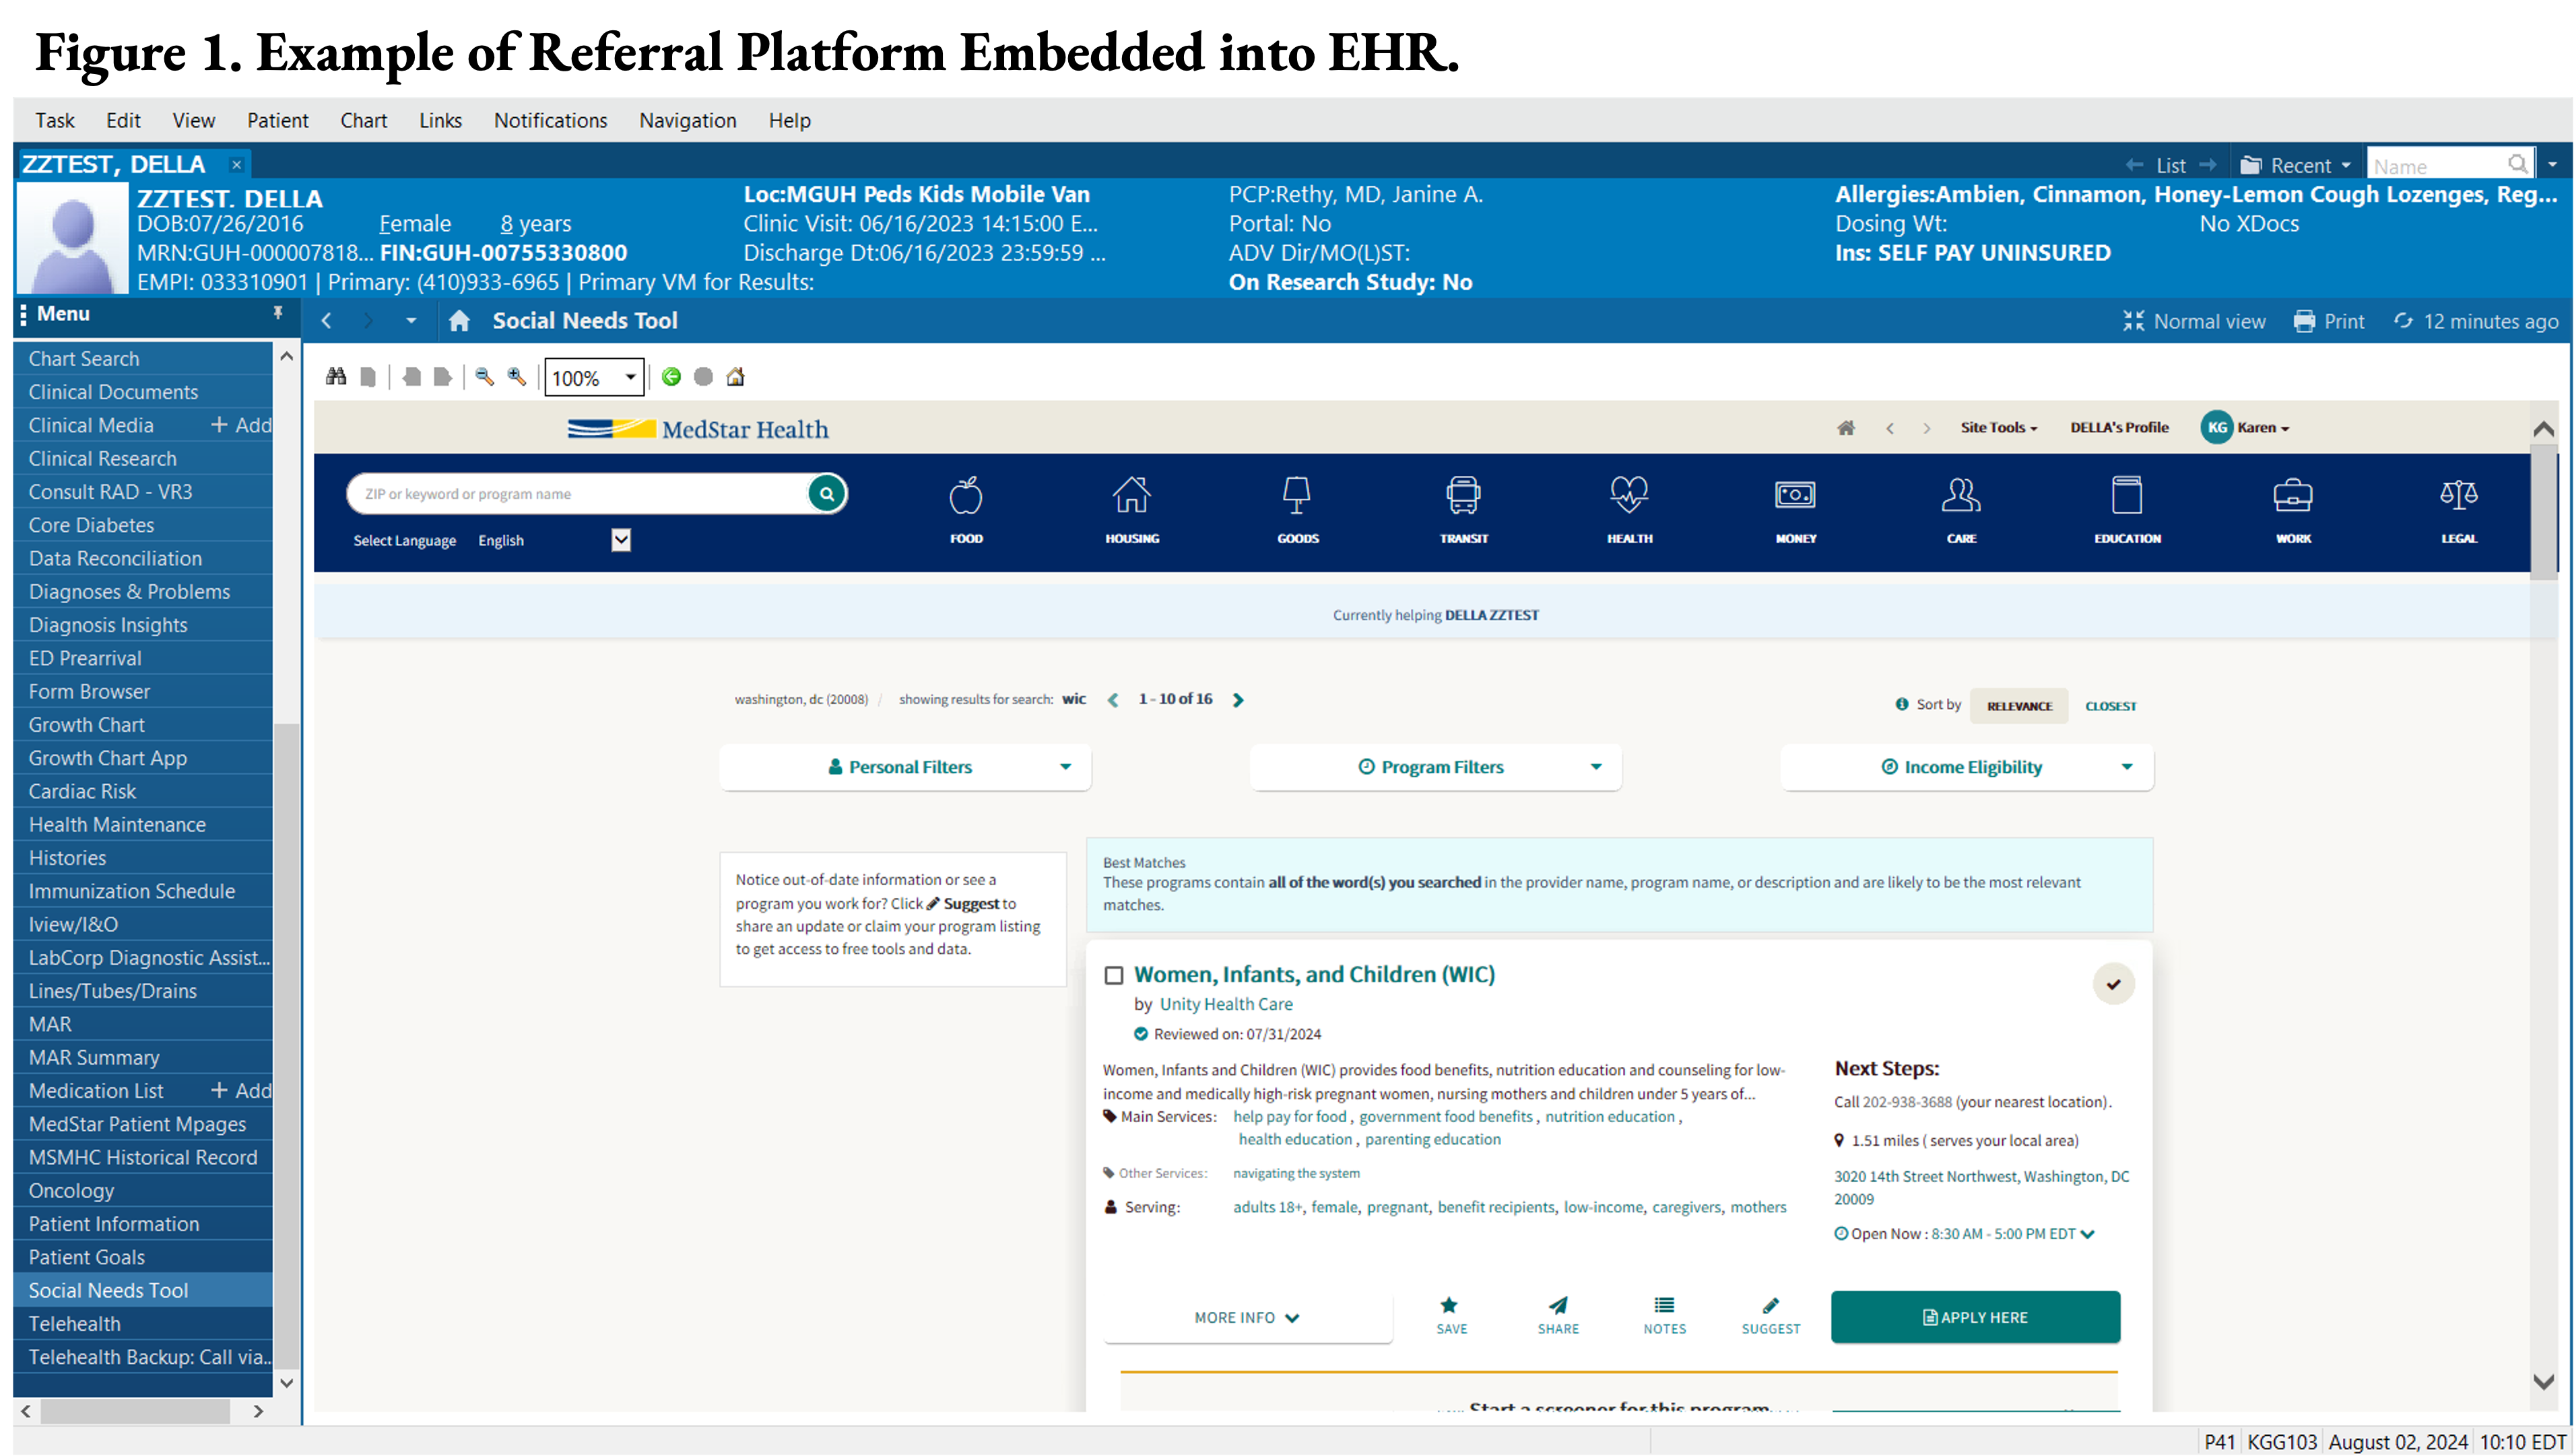2574x1456 pixels.
Task: Click the green search magnifier button
Action: click(826, 493)
